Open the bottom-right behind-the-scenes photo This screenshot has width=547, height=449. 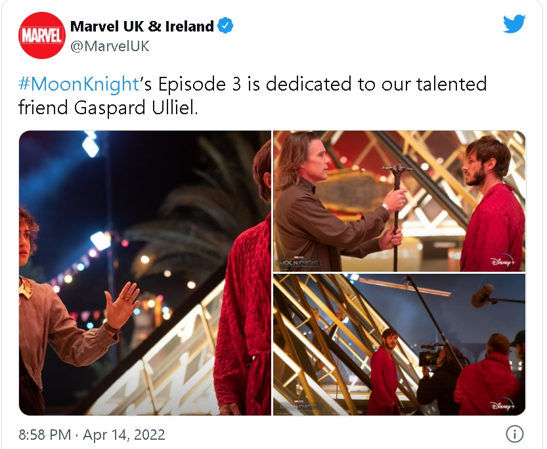coord(399,345)
